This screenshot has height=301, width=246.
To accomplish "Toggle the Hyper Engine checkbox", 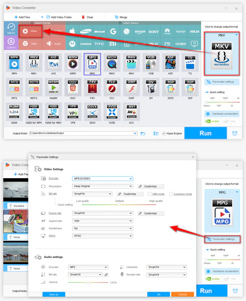I will click(164, 134).
